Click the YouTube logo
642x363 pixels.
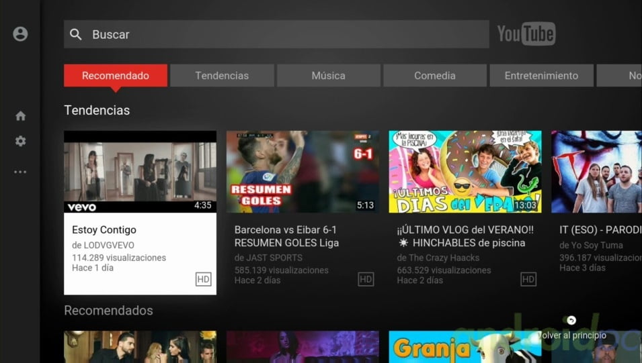tap(526, 34)
